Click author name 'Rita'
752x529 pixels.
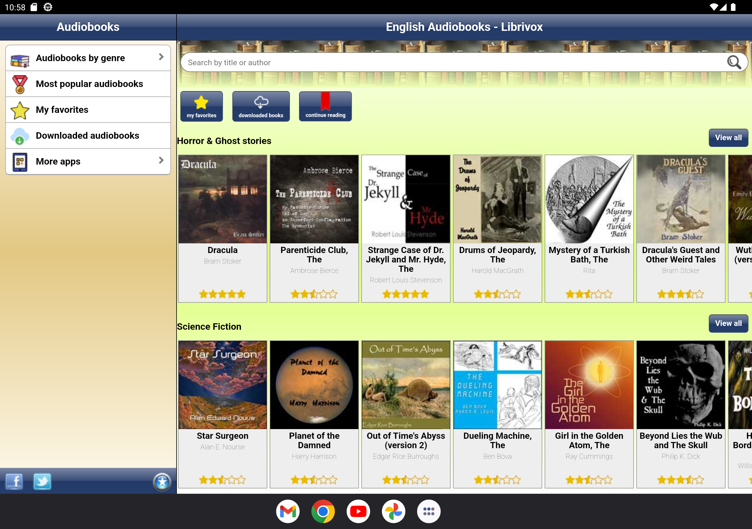[589, 271]
